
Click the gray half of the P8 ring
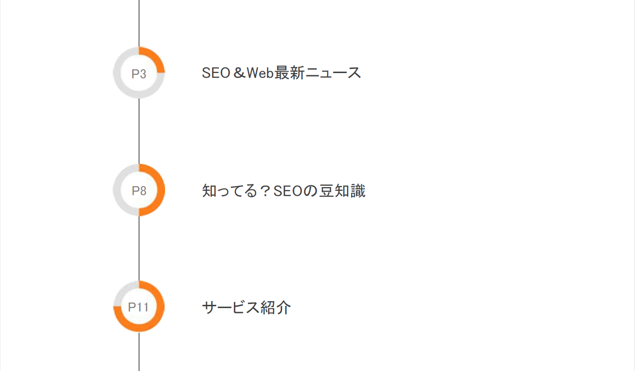coord(117,190)
